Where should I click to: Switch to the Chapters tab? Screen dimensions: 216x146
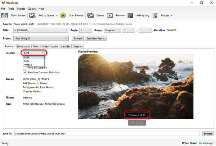77,46
